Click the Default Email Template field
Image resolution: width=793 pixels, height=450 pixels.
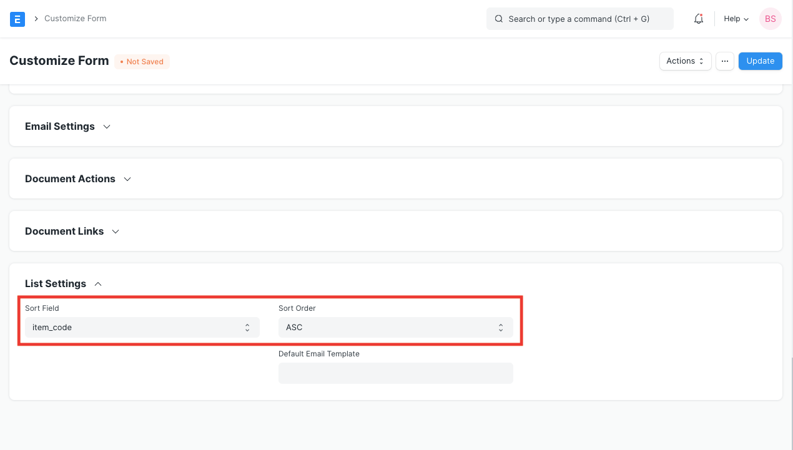pyautogui.click(x=395, y=373)
